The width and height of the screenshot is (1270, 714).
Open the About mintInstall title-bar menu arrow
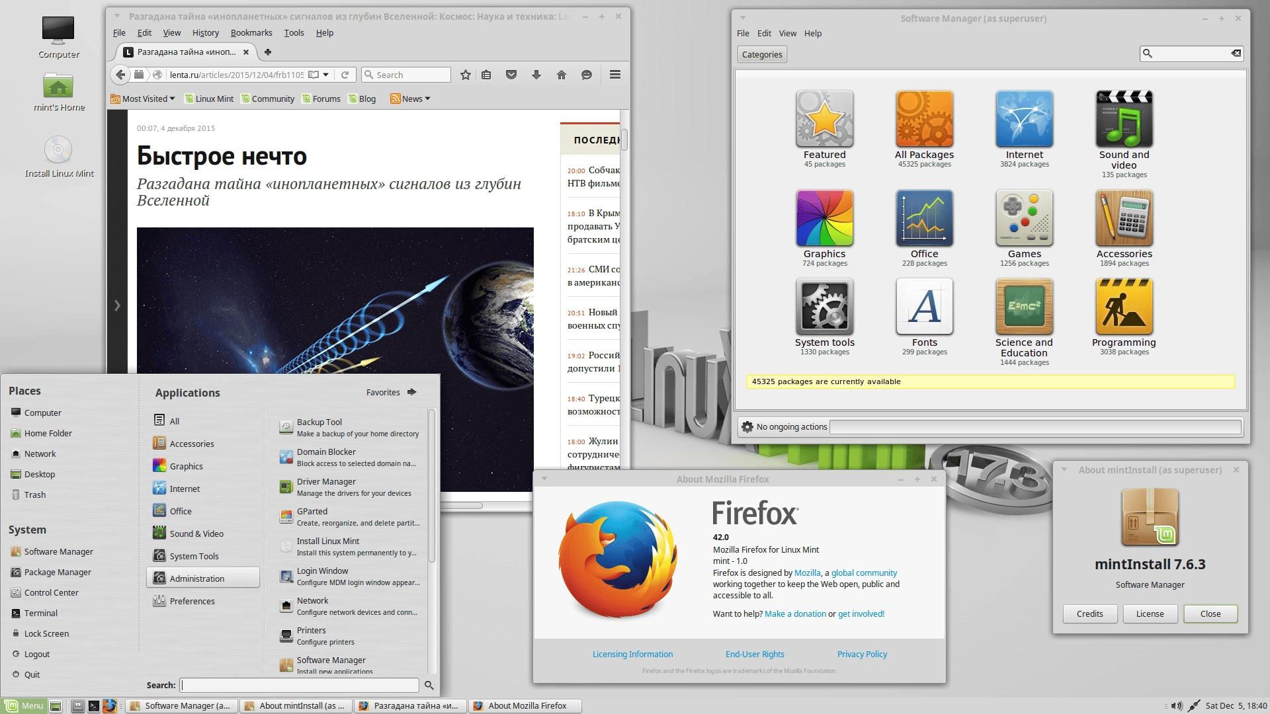1064,469
